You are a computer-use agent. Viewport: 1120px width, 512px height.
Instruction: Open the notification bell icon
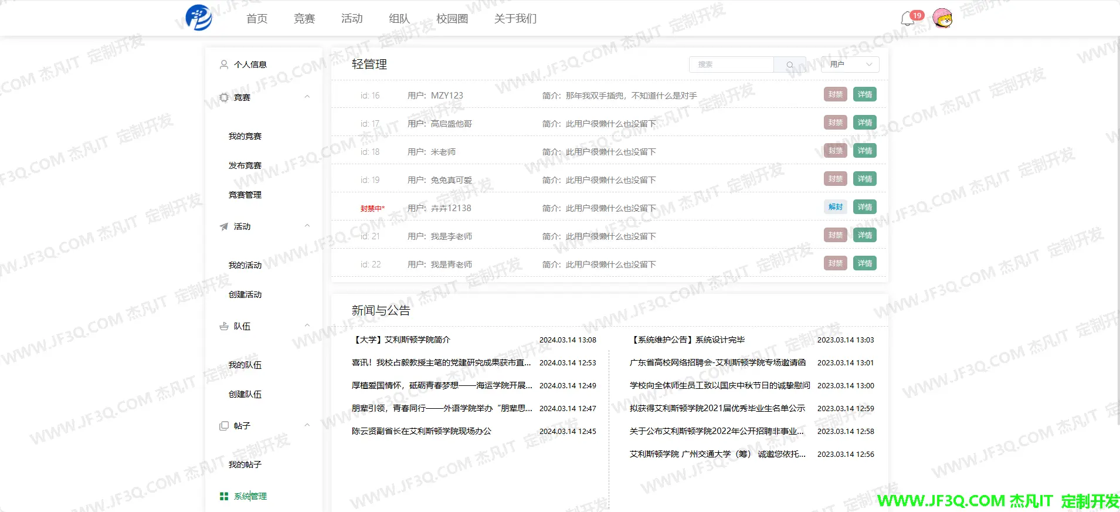[907, 19]
